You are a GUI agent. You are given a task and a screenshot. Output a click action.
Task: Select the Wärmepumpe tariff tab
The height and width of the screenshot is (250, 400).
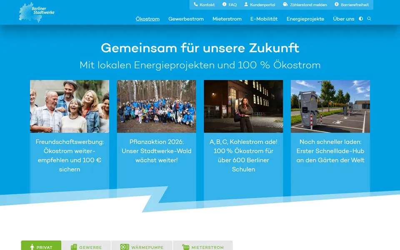pyautogui.click(x=142, y=245)
